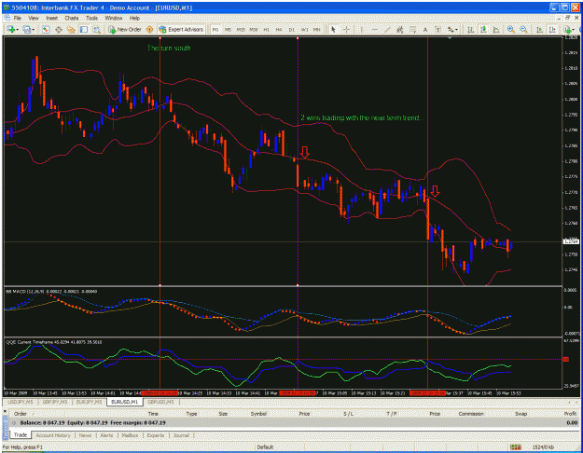Select the horizontal line drawing tool
Viewport: 583px width, 453px height.
pyautogui.click(x=374, y=29)
